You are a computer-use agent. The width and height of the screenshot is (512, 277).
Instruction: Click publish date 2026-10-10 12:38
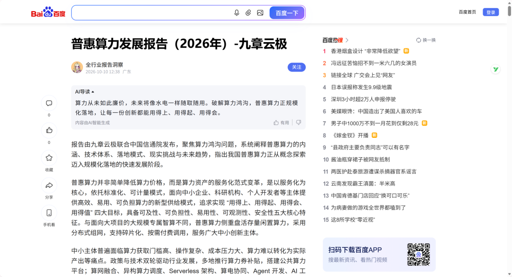tap(102, 72)
